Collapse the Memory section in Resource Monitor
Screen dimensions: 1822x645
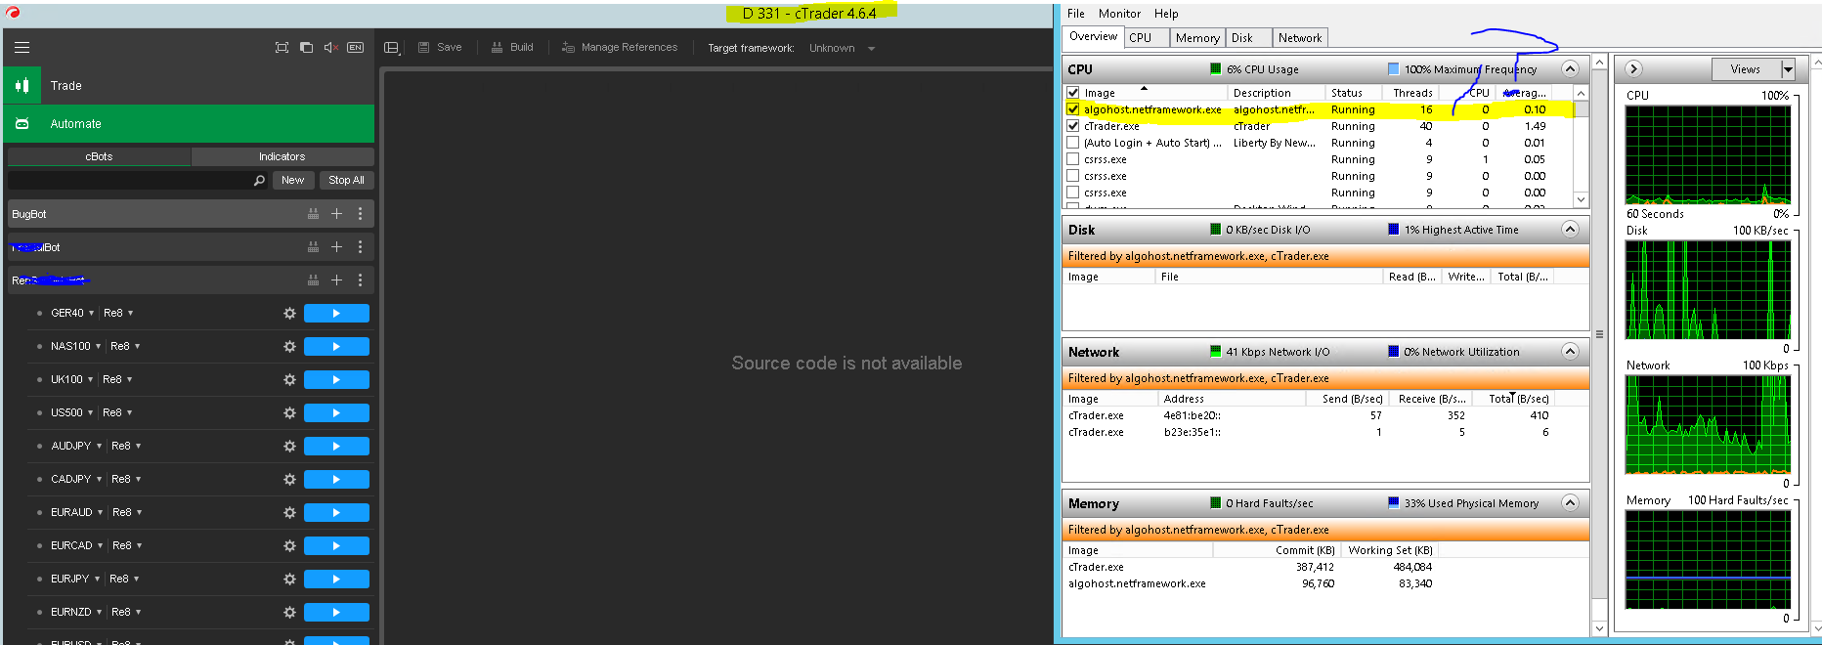(1570, 503)
